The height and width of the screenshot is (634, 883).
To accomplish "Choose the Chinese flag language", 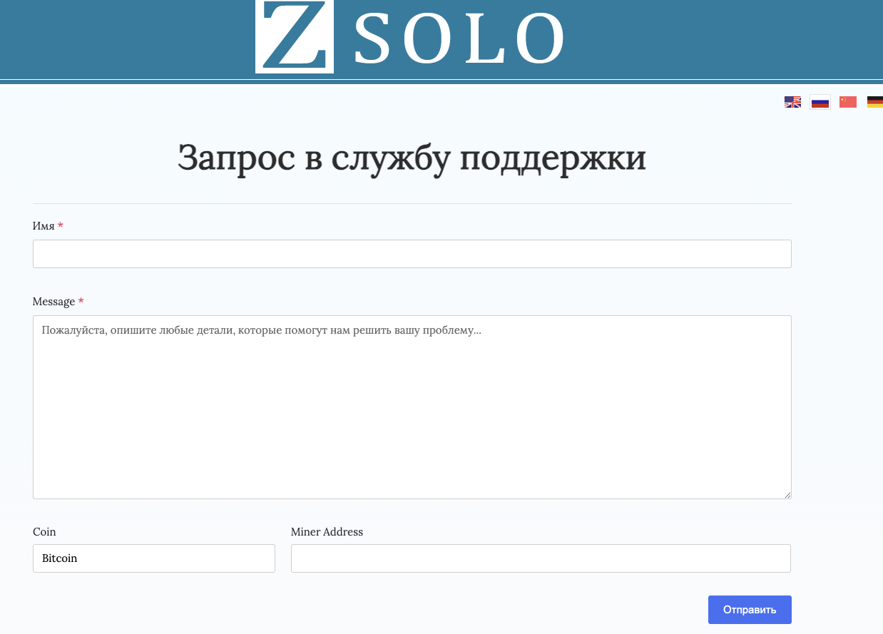I will (848, 102).
